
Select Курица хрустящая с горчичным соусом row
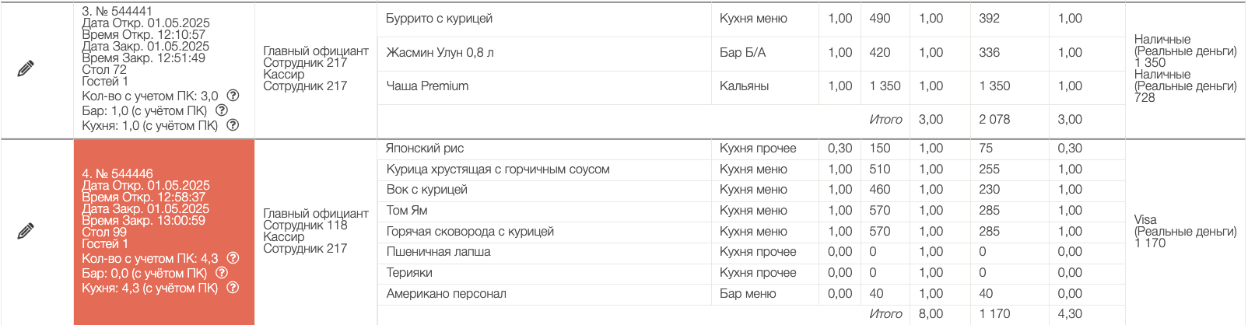[497, 169]
